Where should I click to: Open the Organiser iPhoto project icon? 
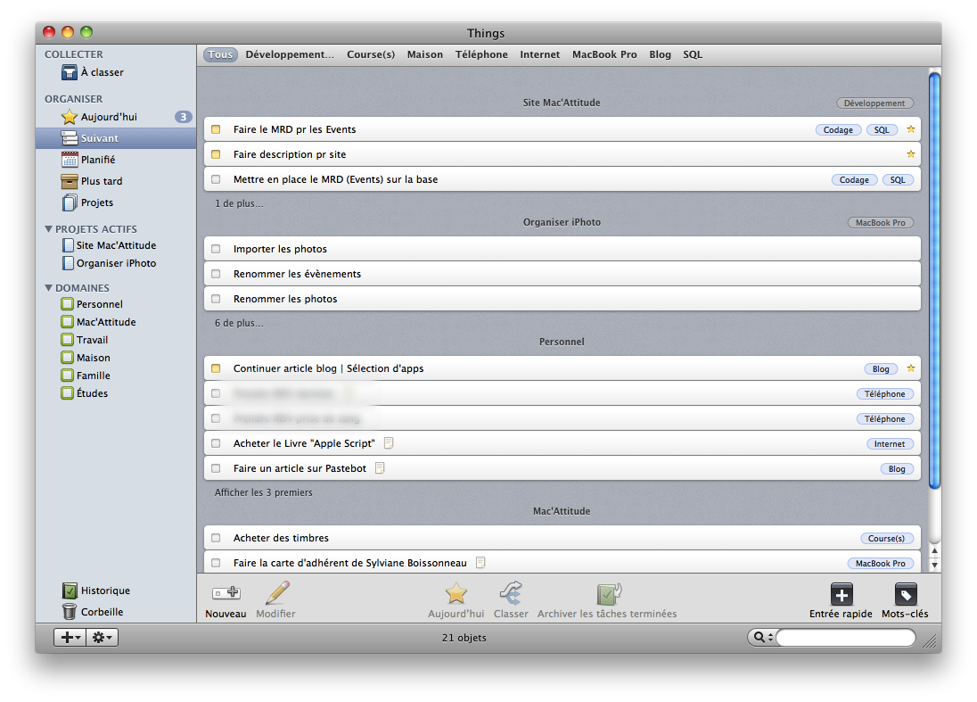[68, 263]
